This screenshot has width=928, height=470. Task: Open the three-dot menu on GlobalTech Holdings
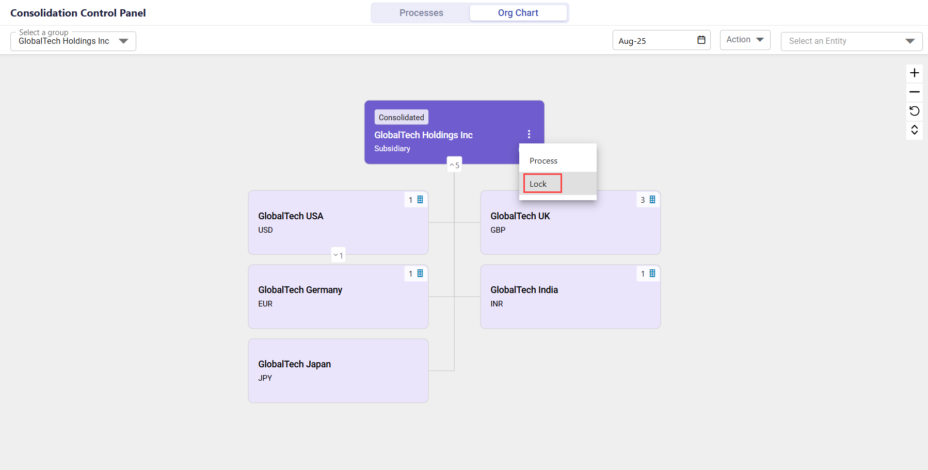(529, 134)
